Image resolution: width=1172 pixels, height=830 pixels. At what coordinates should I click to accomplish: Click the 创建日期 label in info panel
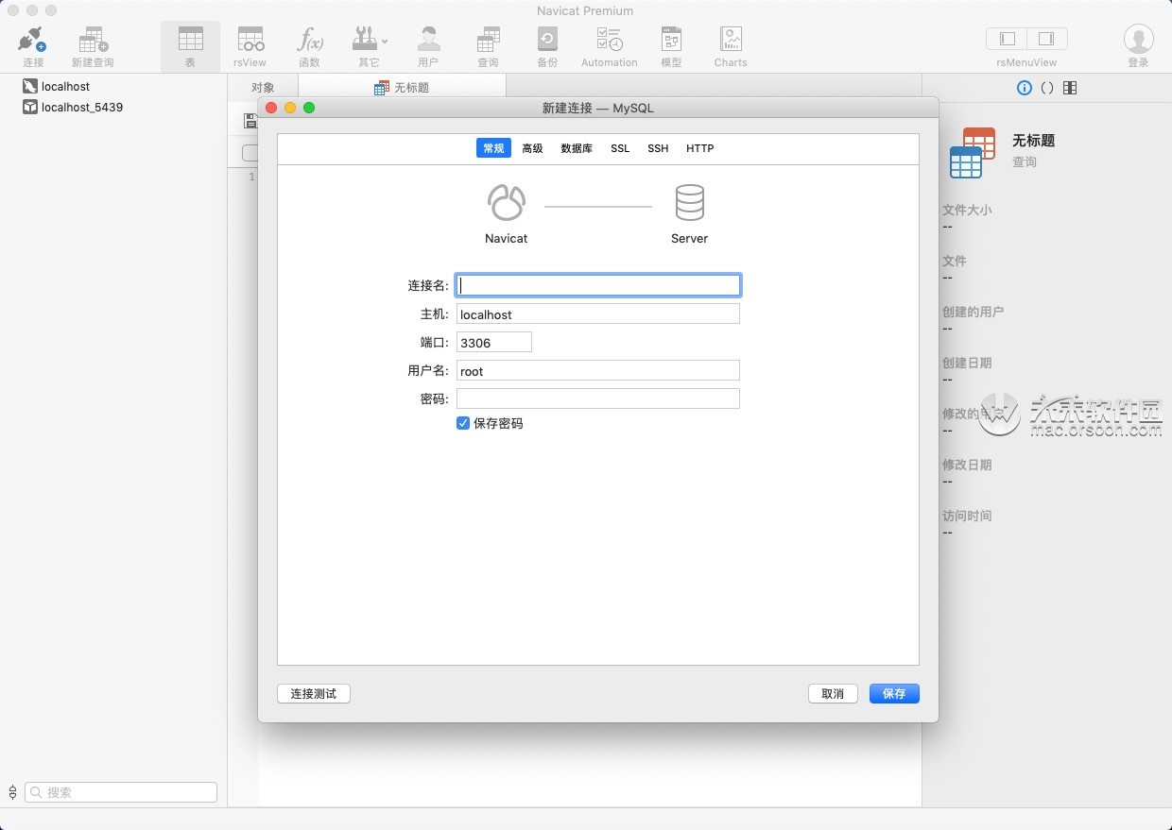tap(967, 363)
